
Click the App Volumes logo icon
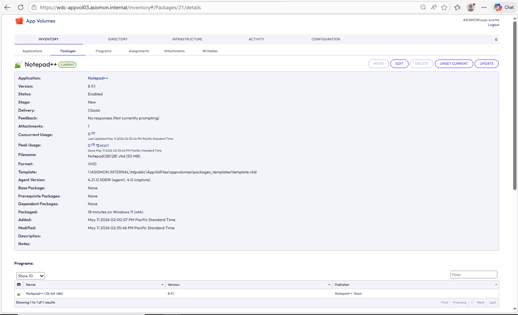pos(19,21)
